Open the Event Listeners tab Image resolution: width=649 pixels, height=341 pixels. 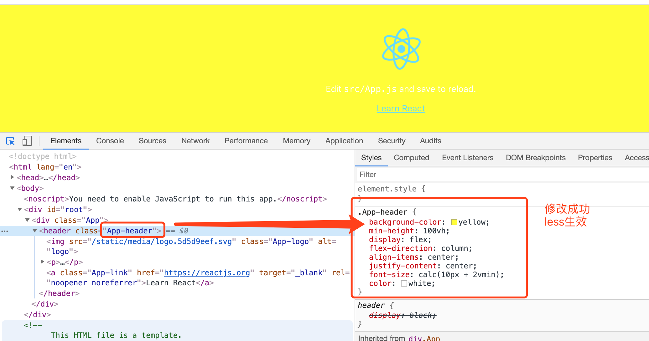467,157
